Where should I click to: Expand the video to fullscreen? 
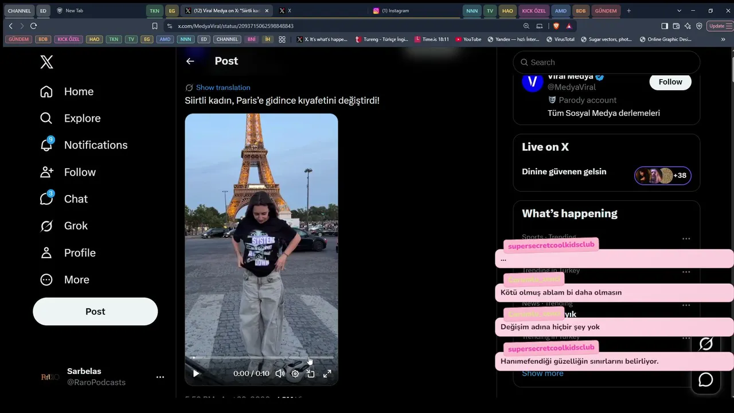point(327,373)
